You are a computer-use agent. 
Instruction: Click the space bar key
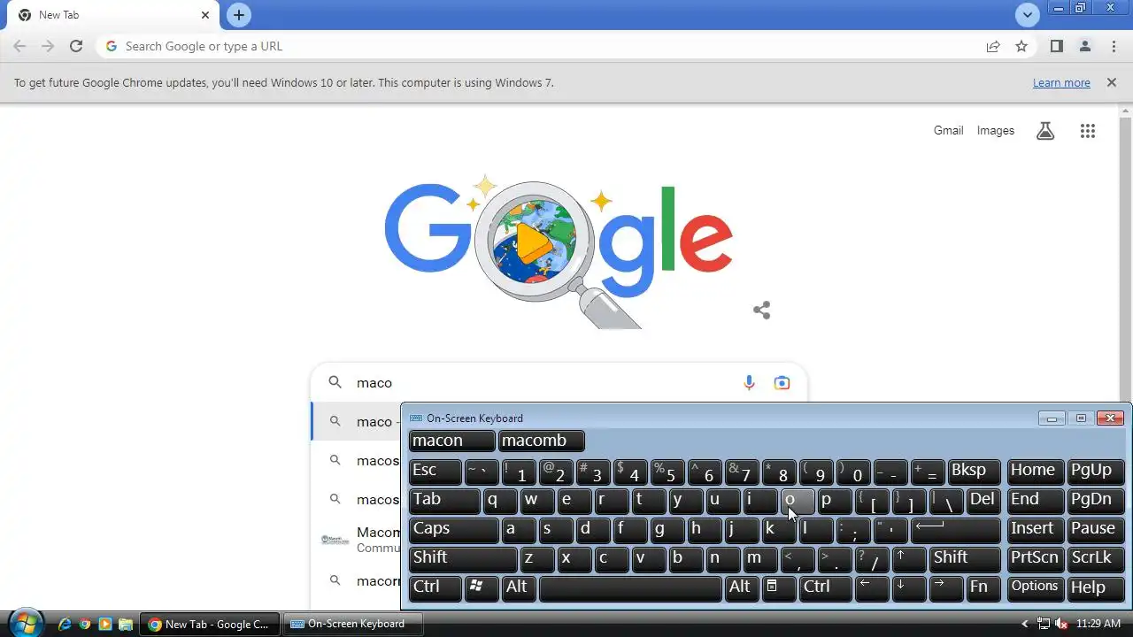point(630,588)
